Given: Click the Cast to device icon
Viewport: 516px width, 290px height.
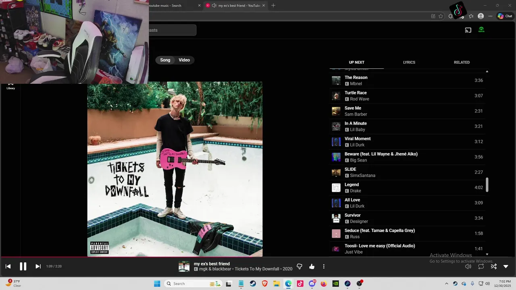Looking at the screenshot, I should [x=468, y=30].
